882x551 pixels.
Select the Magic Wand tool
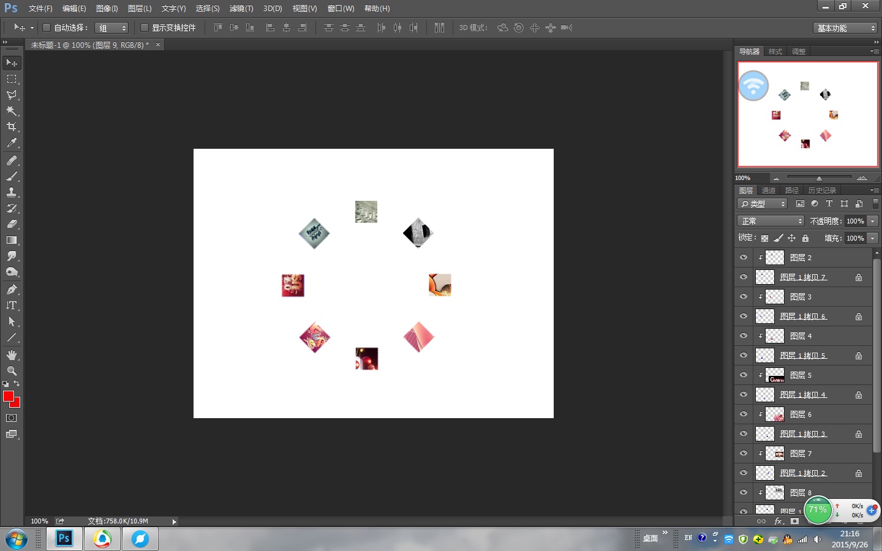(12, 111)
